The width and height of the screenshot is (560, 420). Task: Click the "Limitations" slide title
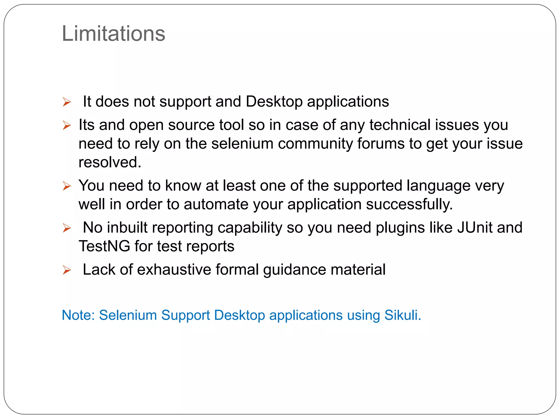click(x=113, y=33)
